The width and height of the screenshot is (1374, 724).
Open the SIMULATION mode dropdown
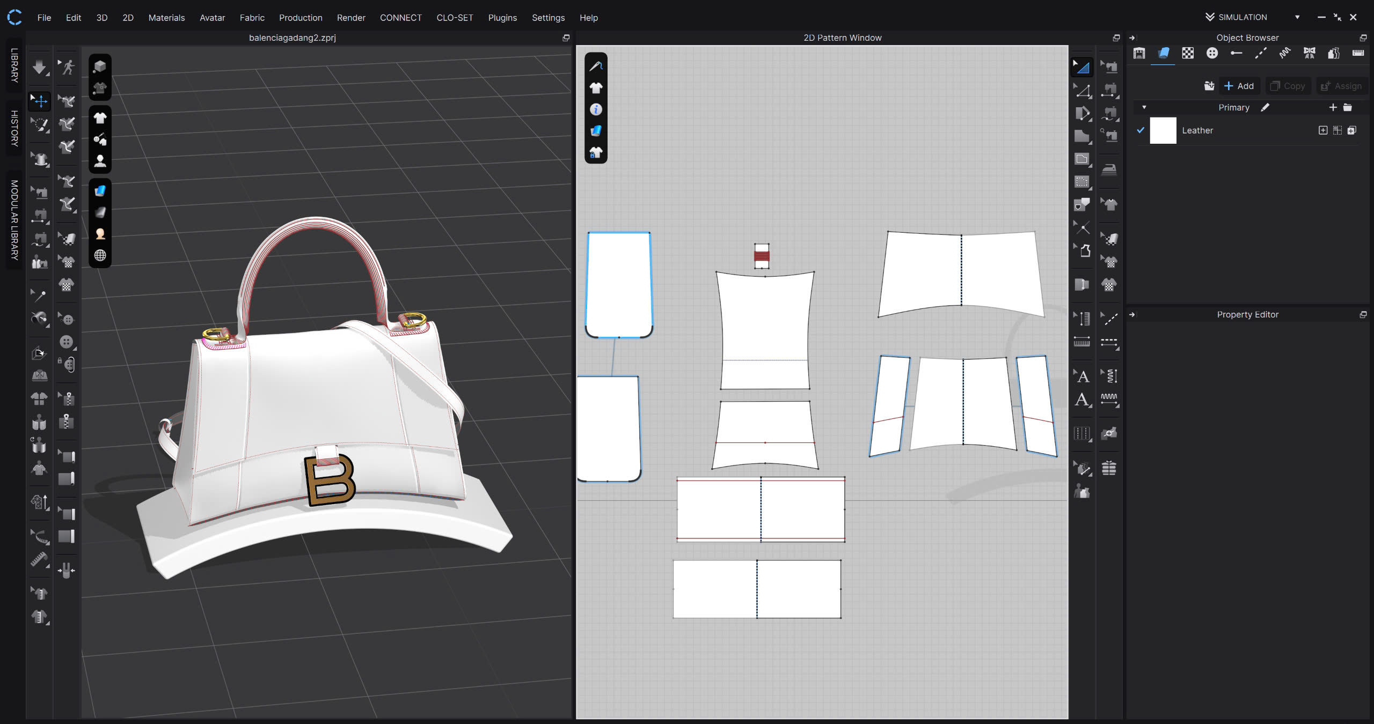(1297, 17)
